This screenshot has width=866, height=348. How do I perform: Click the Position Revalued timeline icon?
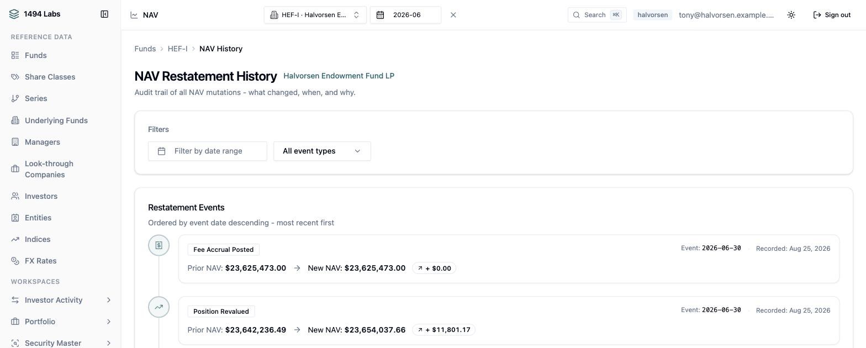tap(159, 307)
